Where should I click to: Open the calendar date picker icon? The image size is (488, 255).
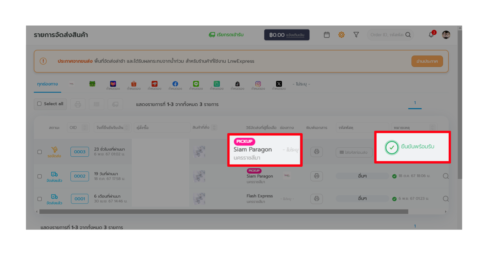point(327,35)
